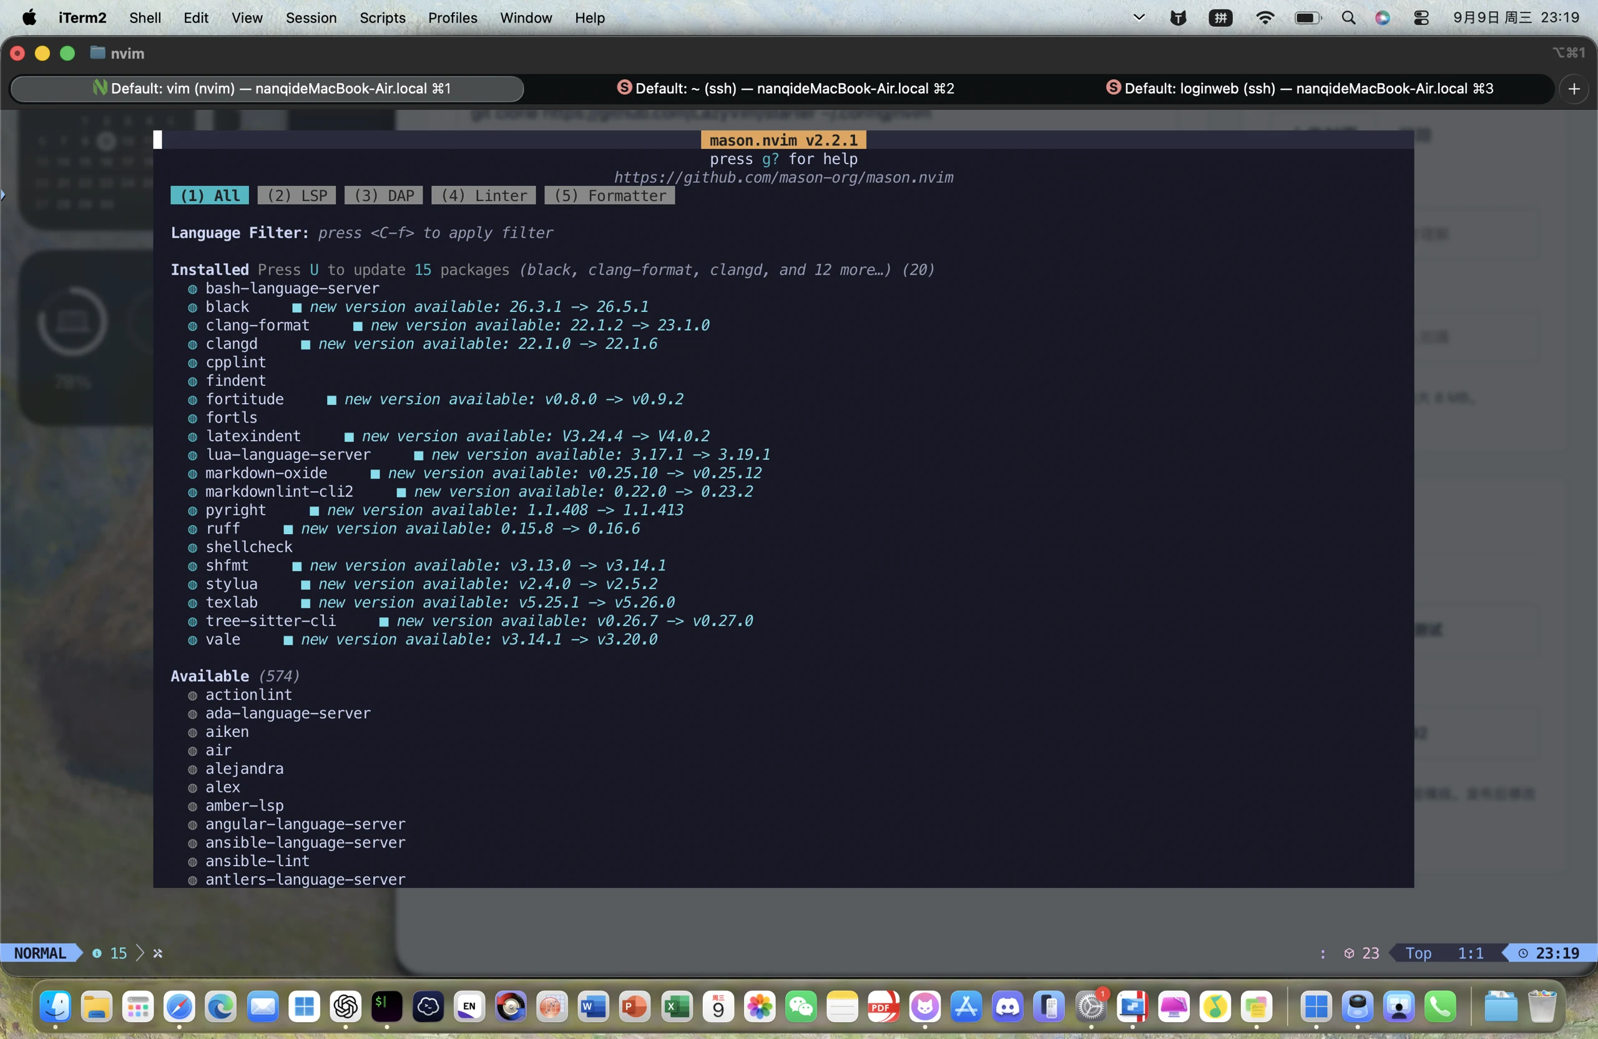
Task: Click the actionlint available package
Action: click(x=240, y=695)
